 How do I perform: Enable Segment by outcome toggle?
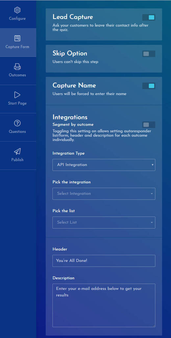point(149,124)
